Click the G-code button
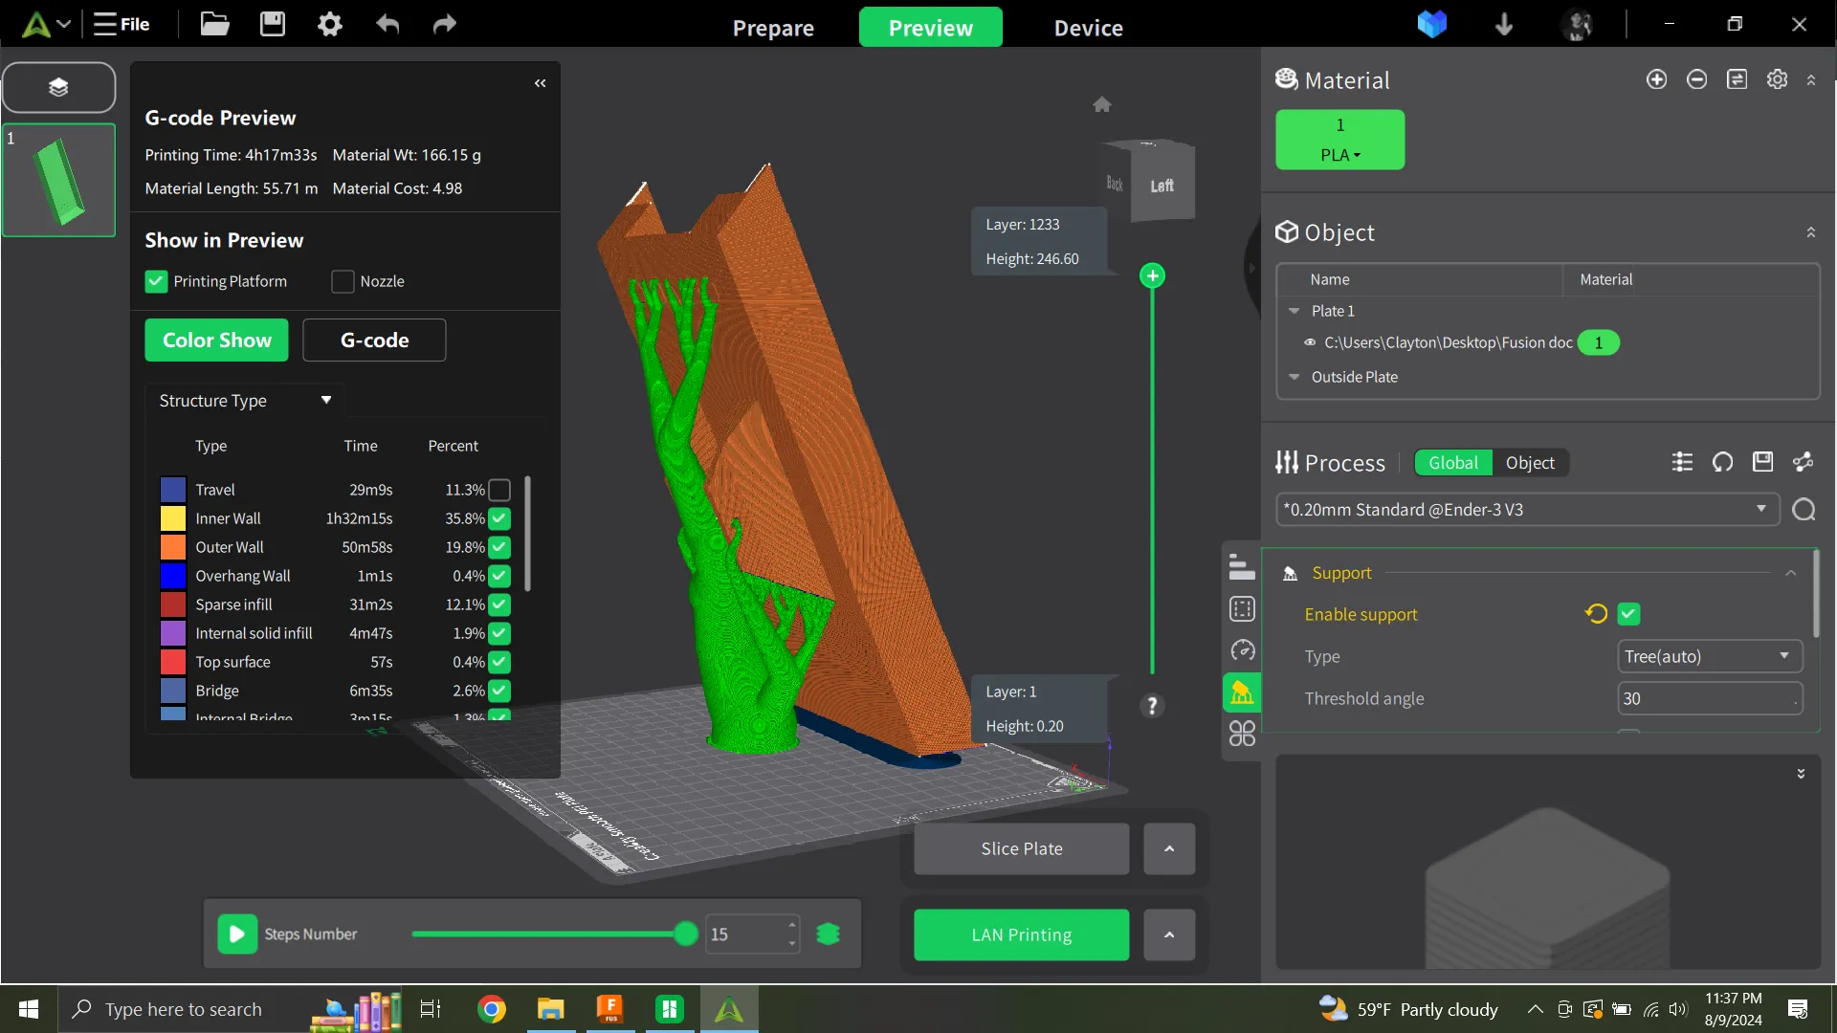Image resolution: width=1837 pixels, height=1033 pixels. tap(374, 341)
